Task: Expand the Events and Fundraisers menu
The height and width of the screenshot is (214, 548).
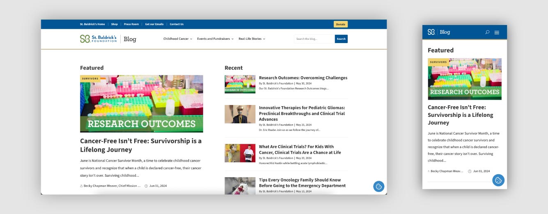Action: [215, 39]
